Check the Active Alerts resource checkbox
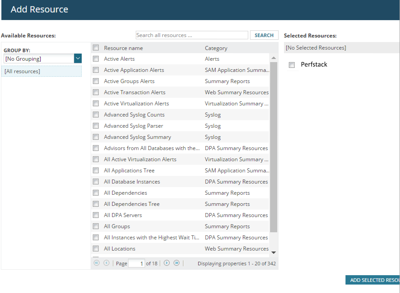Viewport: 400px width, 293px height. click(96, 59)
